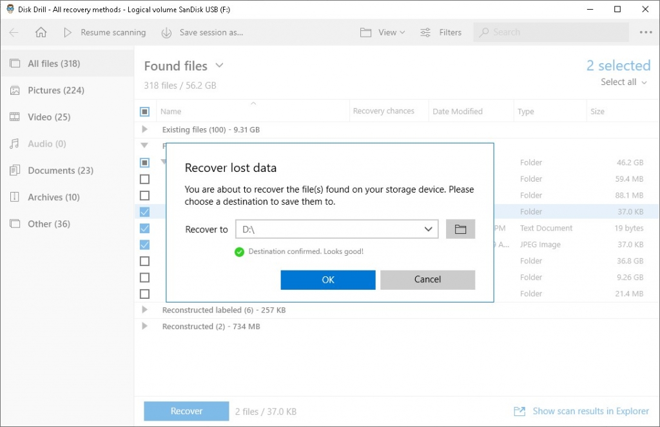Open the Archives category icon
Viewport: 660px width, 427px height.
point(14,196)
